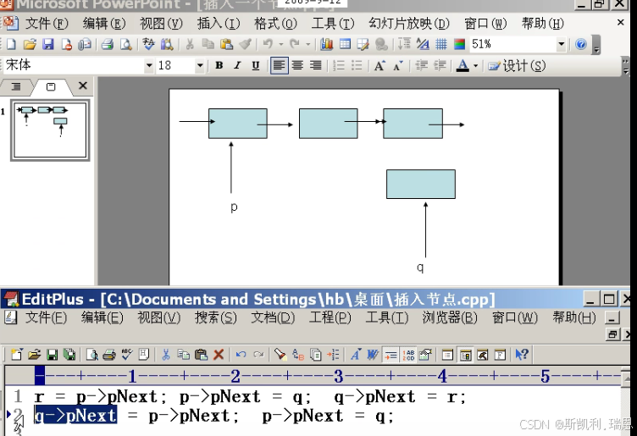Click EditPlus spell check icon
Viewport: 637px width, 436px height.
point(127,355)
